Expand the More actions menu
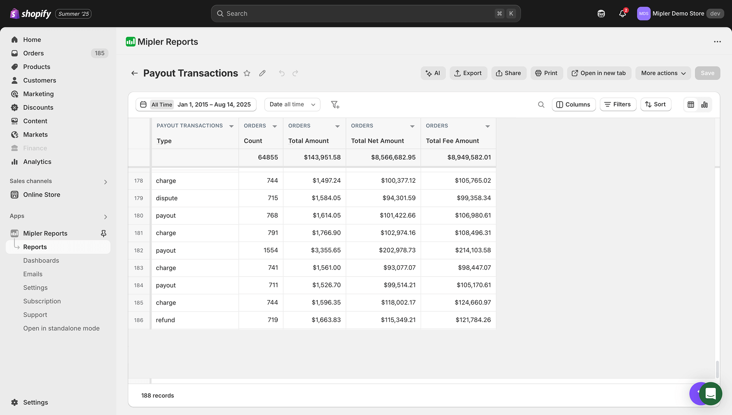 tap(663, 73)
